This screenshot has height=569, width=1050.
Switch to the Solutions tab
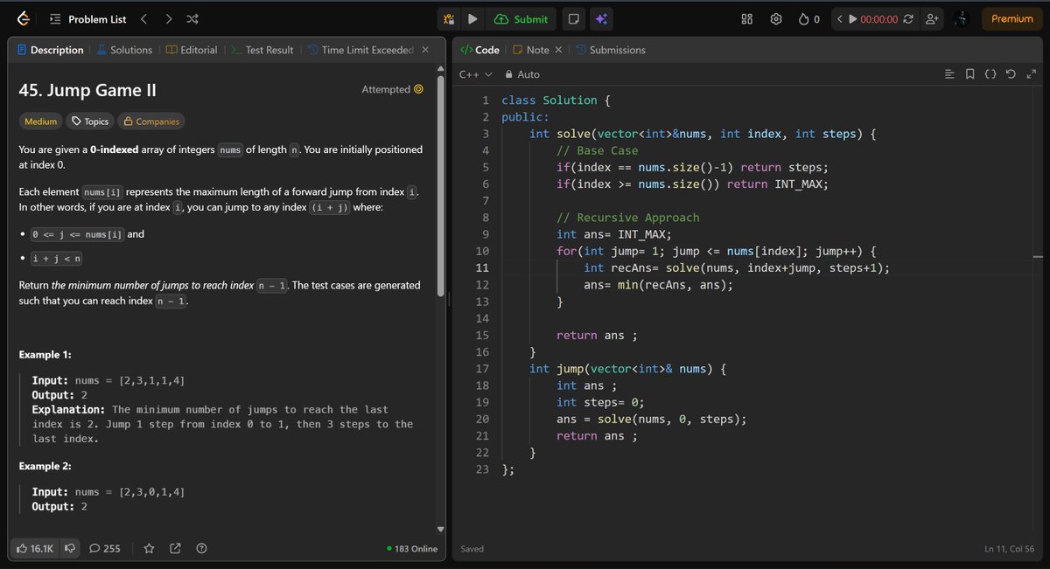click(124, 50)
